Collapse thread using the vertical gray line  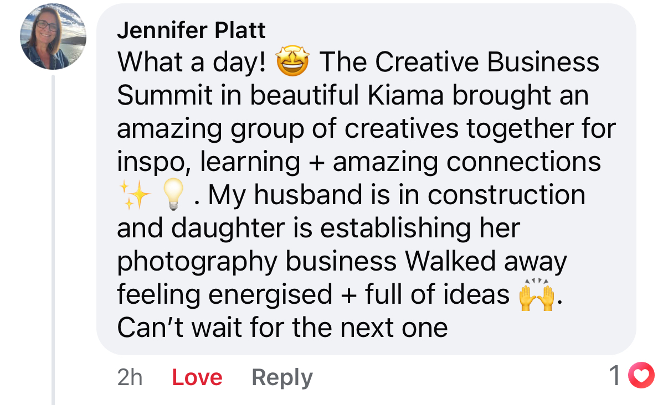tap(54, 238)
